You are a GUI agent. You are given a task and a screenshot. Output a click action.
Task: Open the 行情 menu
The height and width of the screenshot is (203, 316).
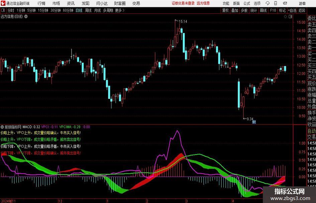click(x=41, y=3)
